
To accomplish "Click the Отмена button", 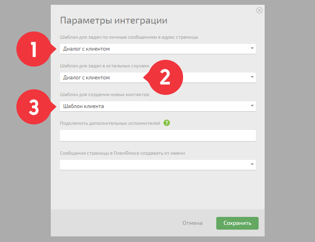I will point(192,223).
